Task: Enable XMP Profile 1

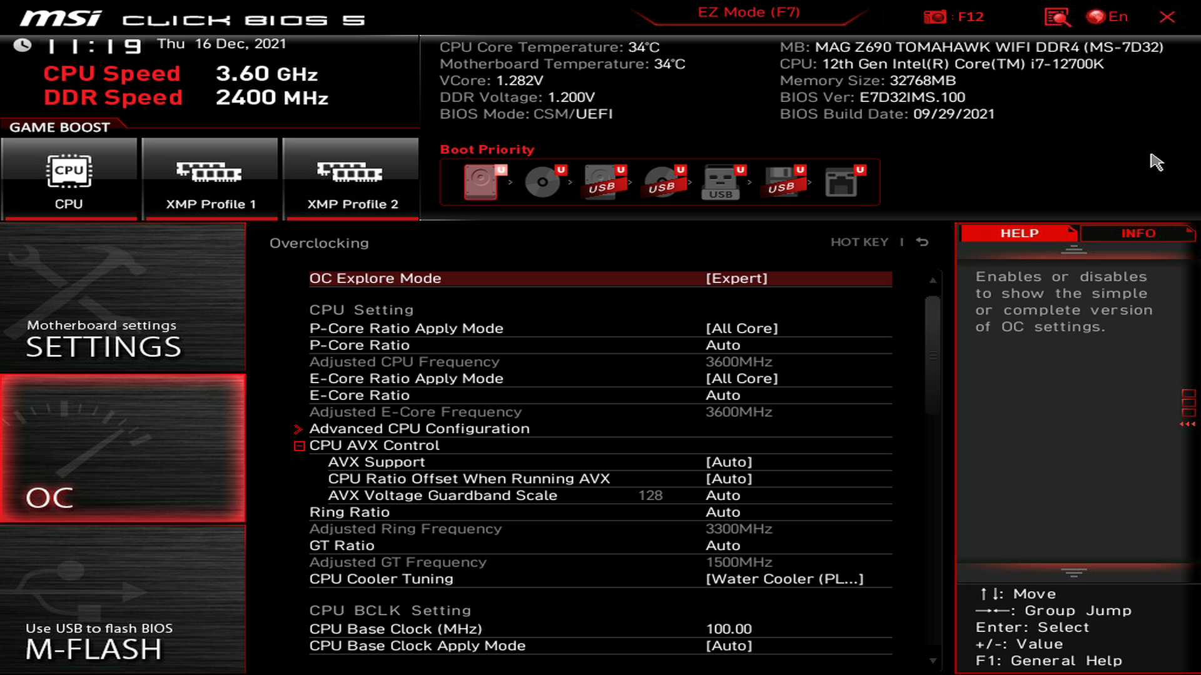Action: (x=210, y=179)
